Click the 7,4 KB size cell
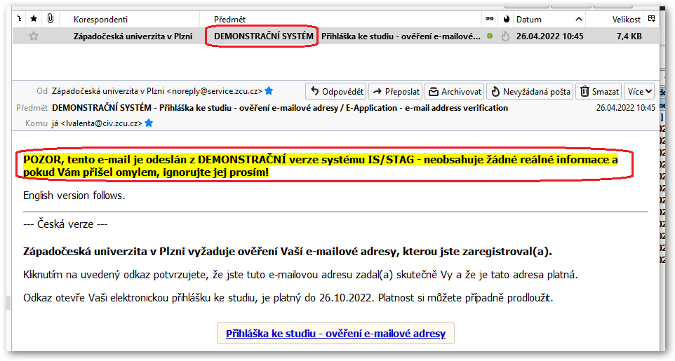 tap(629, 36)
